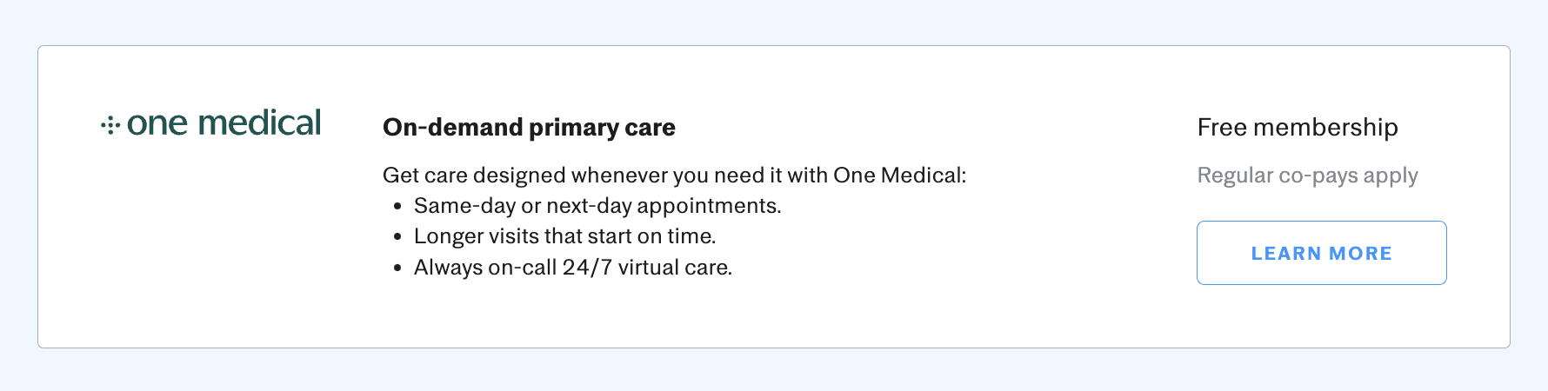Screen dimensions: 1548x391
Task: Click "24/7" in the last bullet
Action: (587, 268)
